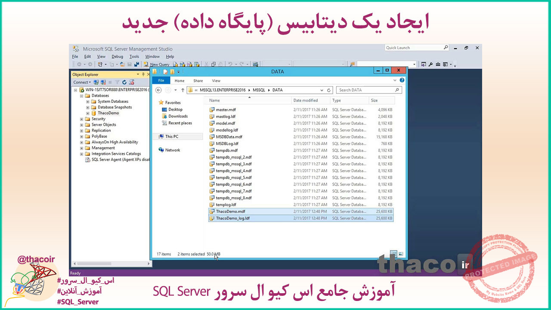Open the Debug menu in SSMS

[117, 56]
